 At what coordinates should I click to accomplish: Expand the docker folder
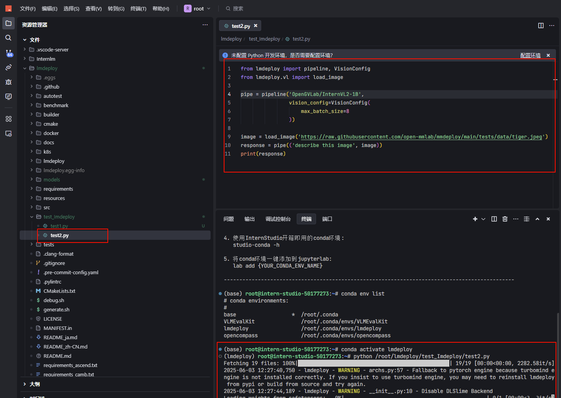tap(32, 133)
